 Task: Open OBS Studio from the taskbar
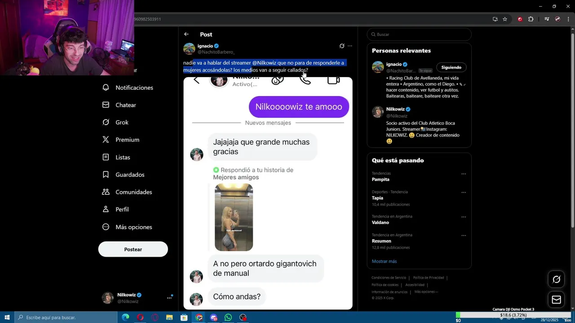coord(243,318)
